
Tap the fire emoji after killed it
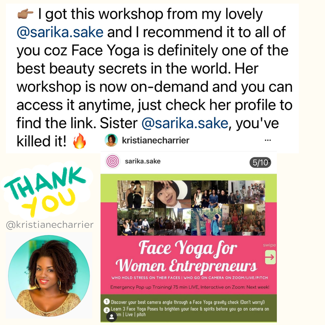tap(79, 141)
